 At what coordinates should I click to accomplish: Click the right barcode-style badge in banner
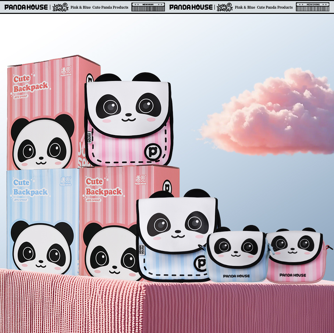click(x=312, y=7)
